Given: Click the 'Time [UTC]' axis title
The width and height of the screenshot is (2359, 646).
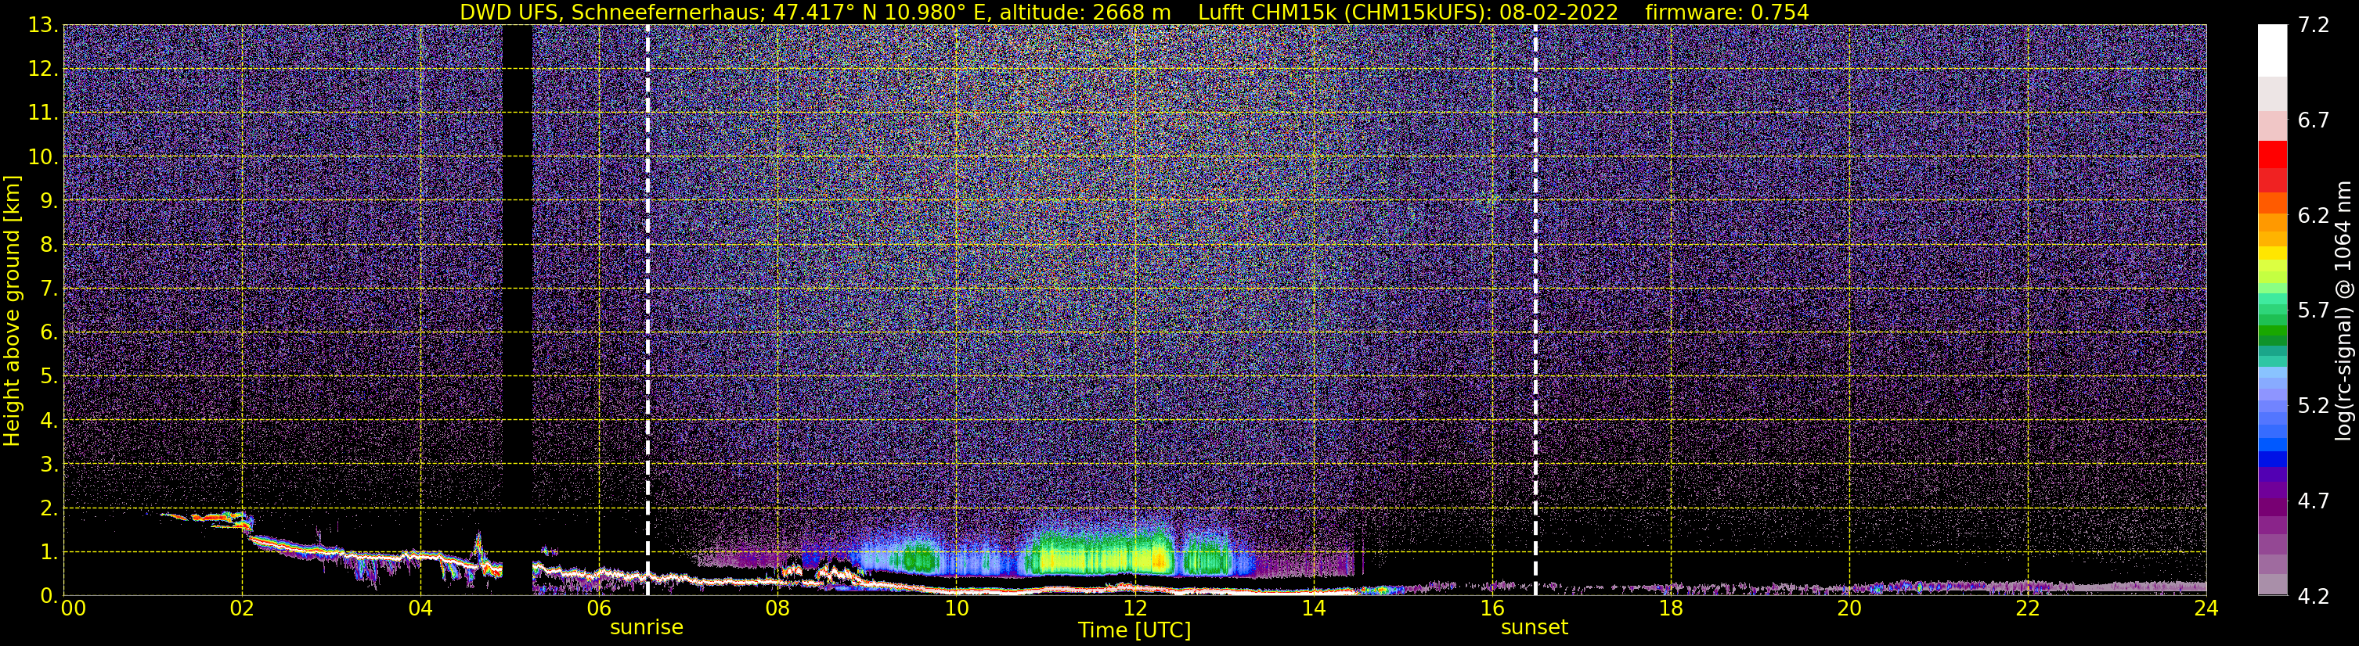Looking at the screenshot, I should (x=1134, y=630).
